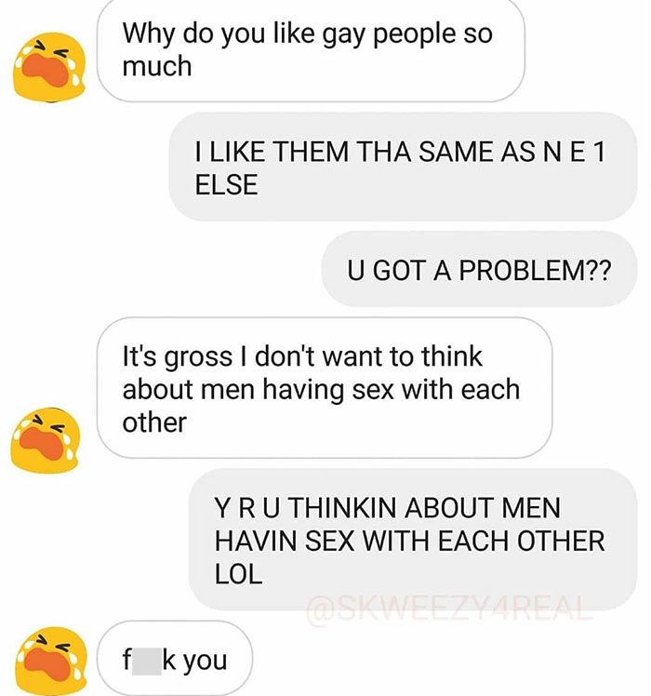Tap the line "It's gross I don't want to think"
The height and width of the screenshot is (696, 651).
pos(302,356)
